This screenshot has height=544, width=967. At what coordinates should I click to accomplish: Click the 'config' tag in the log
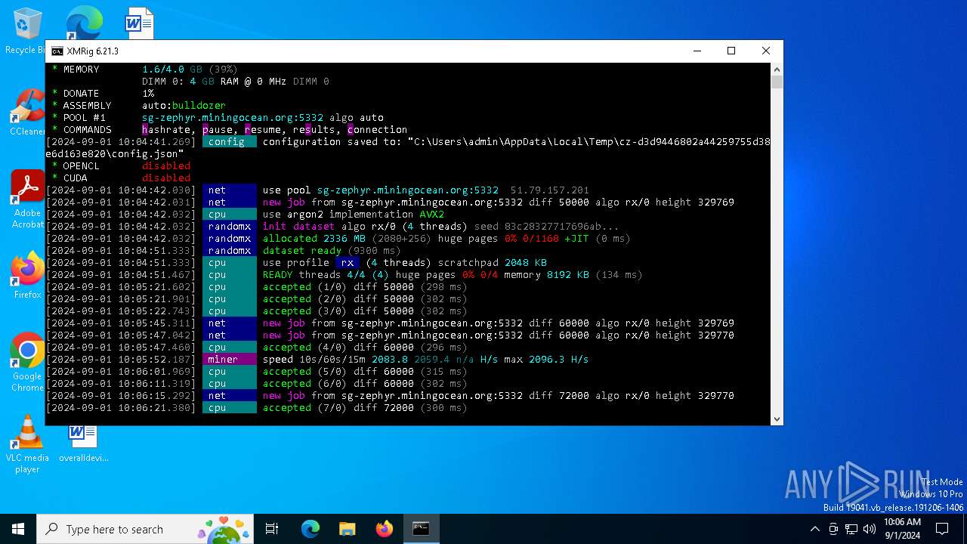click(229, 142)
